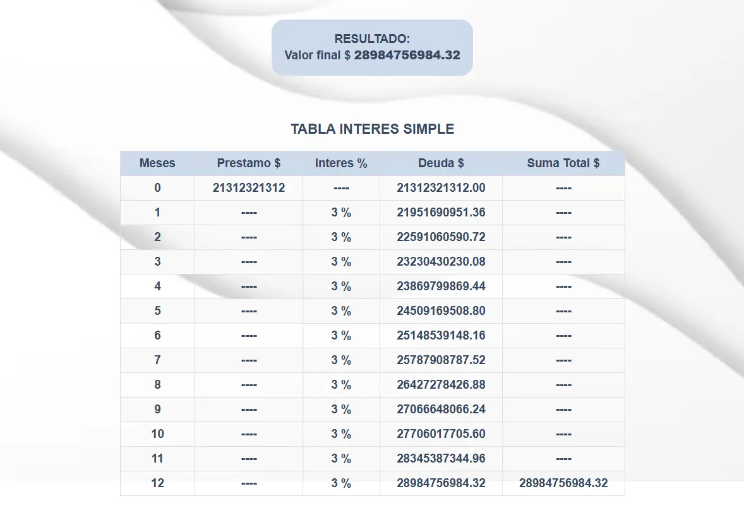Click the Suma Total dashes in month 11 row
The width and height of the screenshot is (744, 525).
(563, 459)
